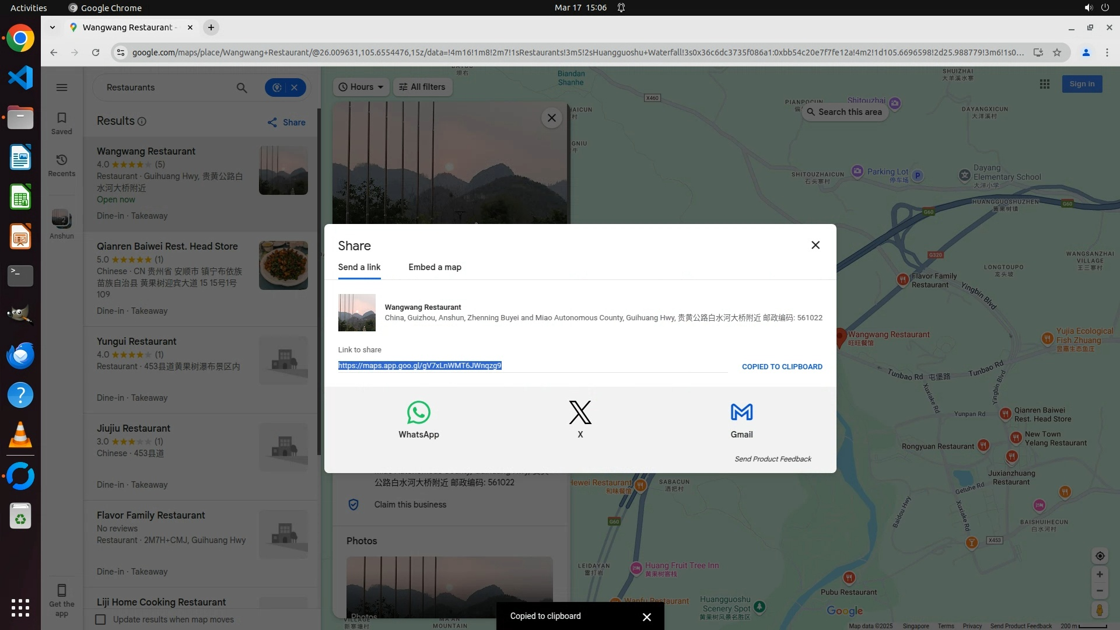Select the Send a link tab
Screen dimensions: 1120x630
point(359,267)
